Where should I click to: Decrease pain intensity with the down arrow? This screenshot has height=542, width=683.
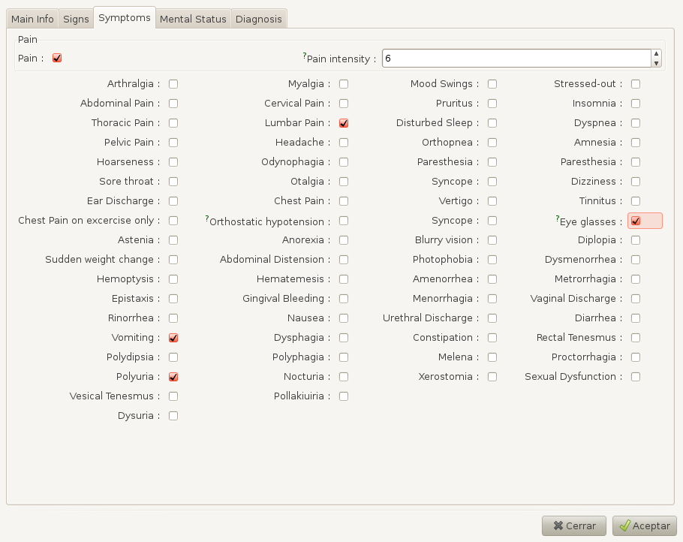(x=657, y=63)
